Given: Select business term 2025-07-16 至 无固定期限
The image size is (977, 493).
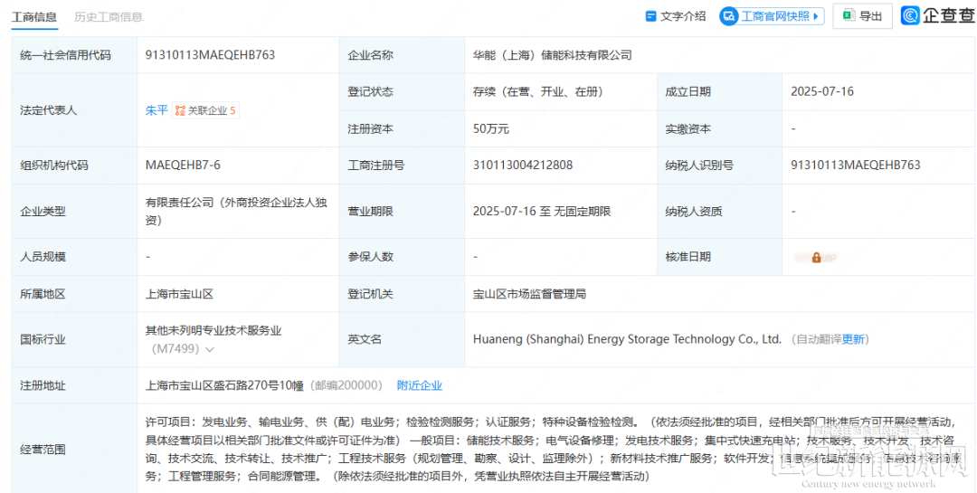Looking at the screenshot, I should click(x=542, y=212).
